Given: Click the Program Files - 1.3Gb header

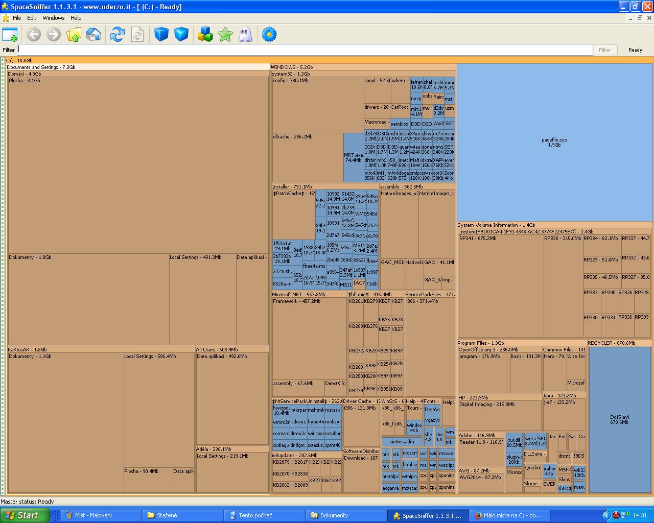Looking at the screenshot, I should coord(522,343).
